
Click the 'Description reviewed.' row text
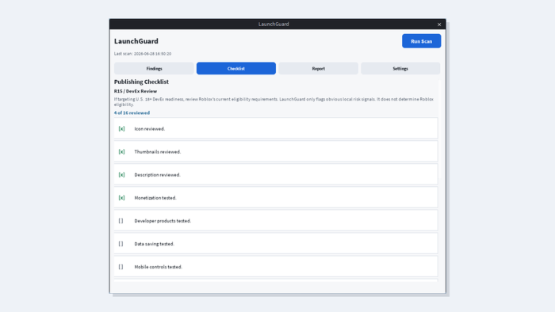coord(157,174)
